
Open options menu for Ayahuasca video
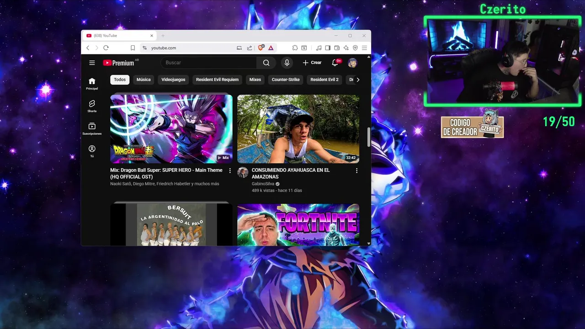356,170
